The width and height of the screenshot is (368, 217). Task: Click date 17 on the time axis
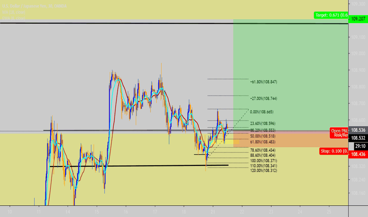[x=155, y=212]
